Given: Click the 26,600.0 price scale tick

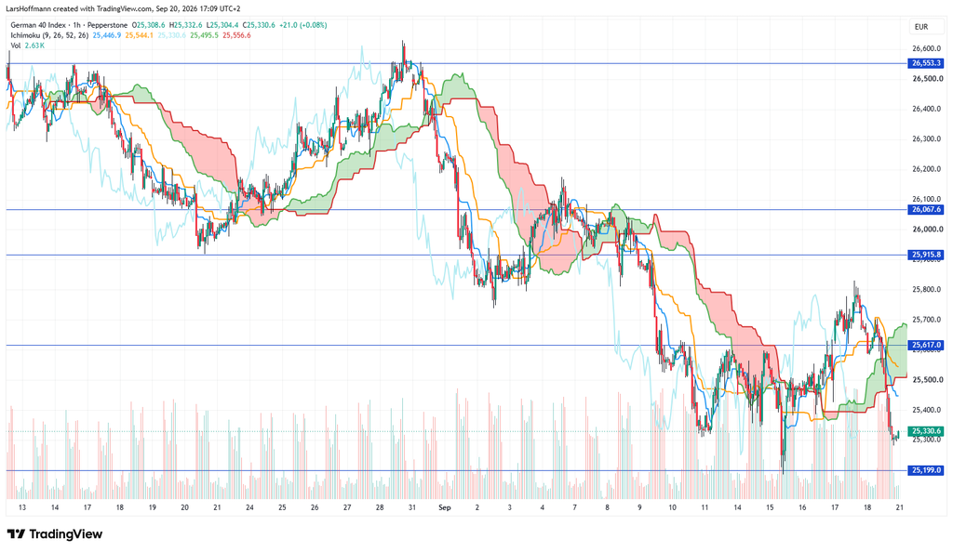Looking at the screenshot, I should click(x=926, y=48).
